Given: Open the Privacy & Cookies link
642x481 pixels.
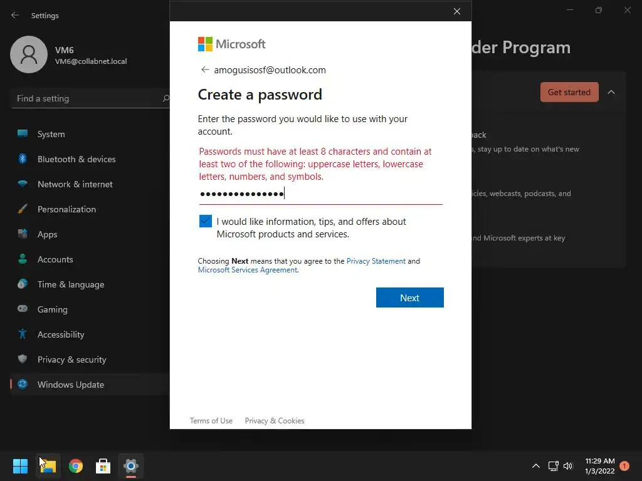Looking at the screenshot, I should coord(275,420).
